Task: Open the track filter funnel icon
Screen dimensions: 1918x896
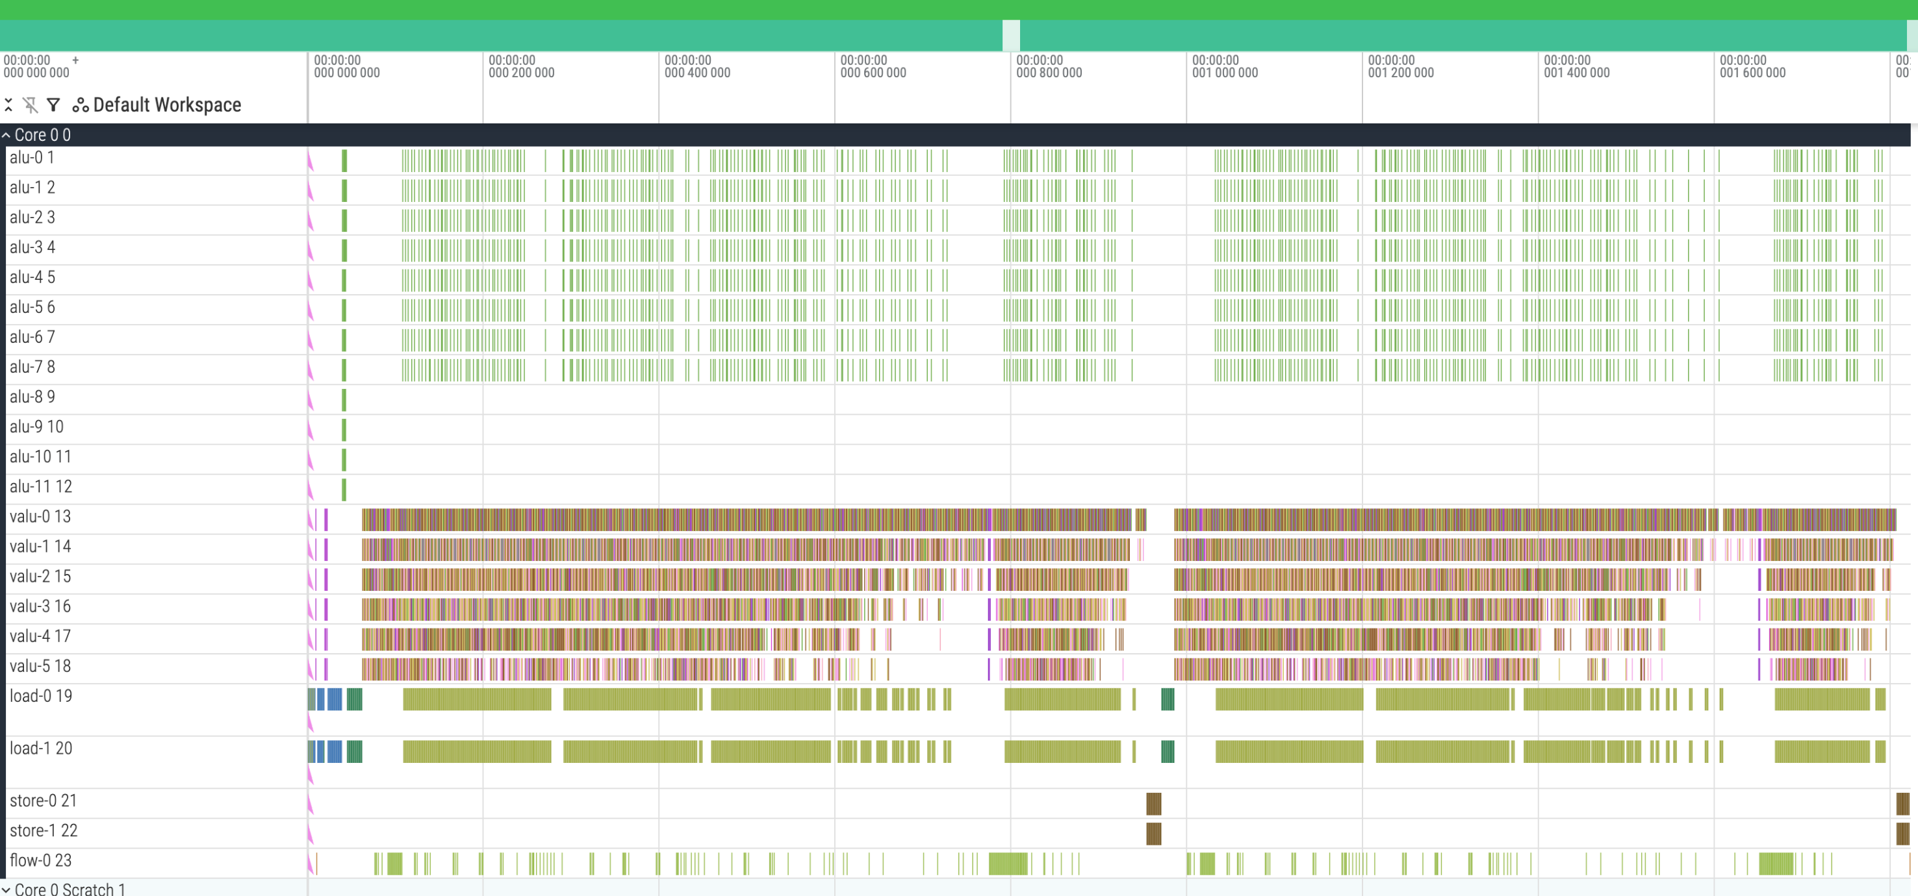Action: [x=53, y=105]
